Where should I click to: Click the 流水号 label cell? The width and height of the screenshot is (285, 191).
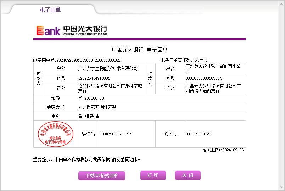[x=170, y=134]
